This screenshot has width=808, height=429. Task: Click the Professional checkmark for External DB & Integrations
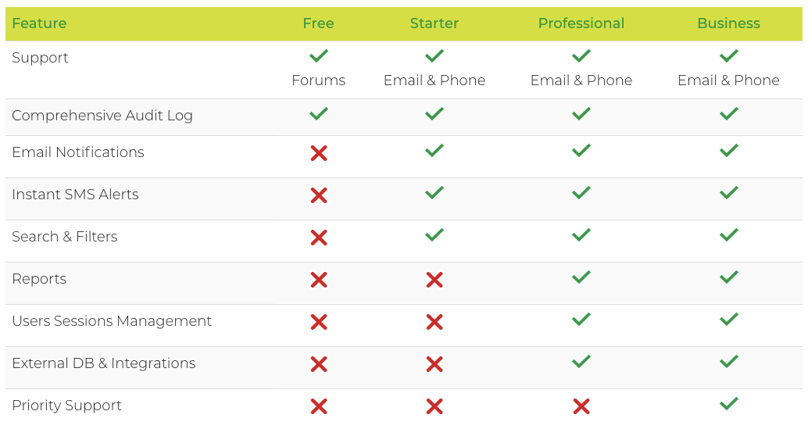tap(581, 362)
